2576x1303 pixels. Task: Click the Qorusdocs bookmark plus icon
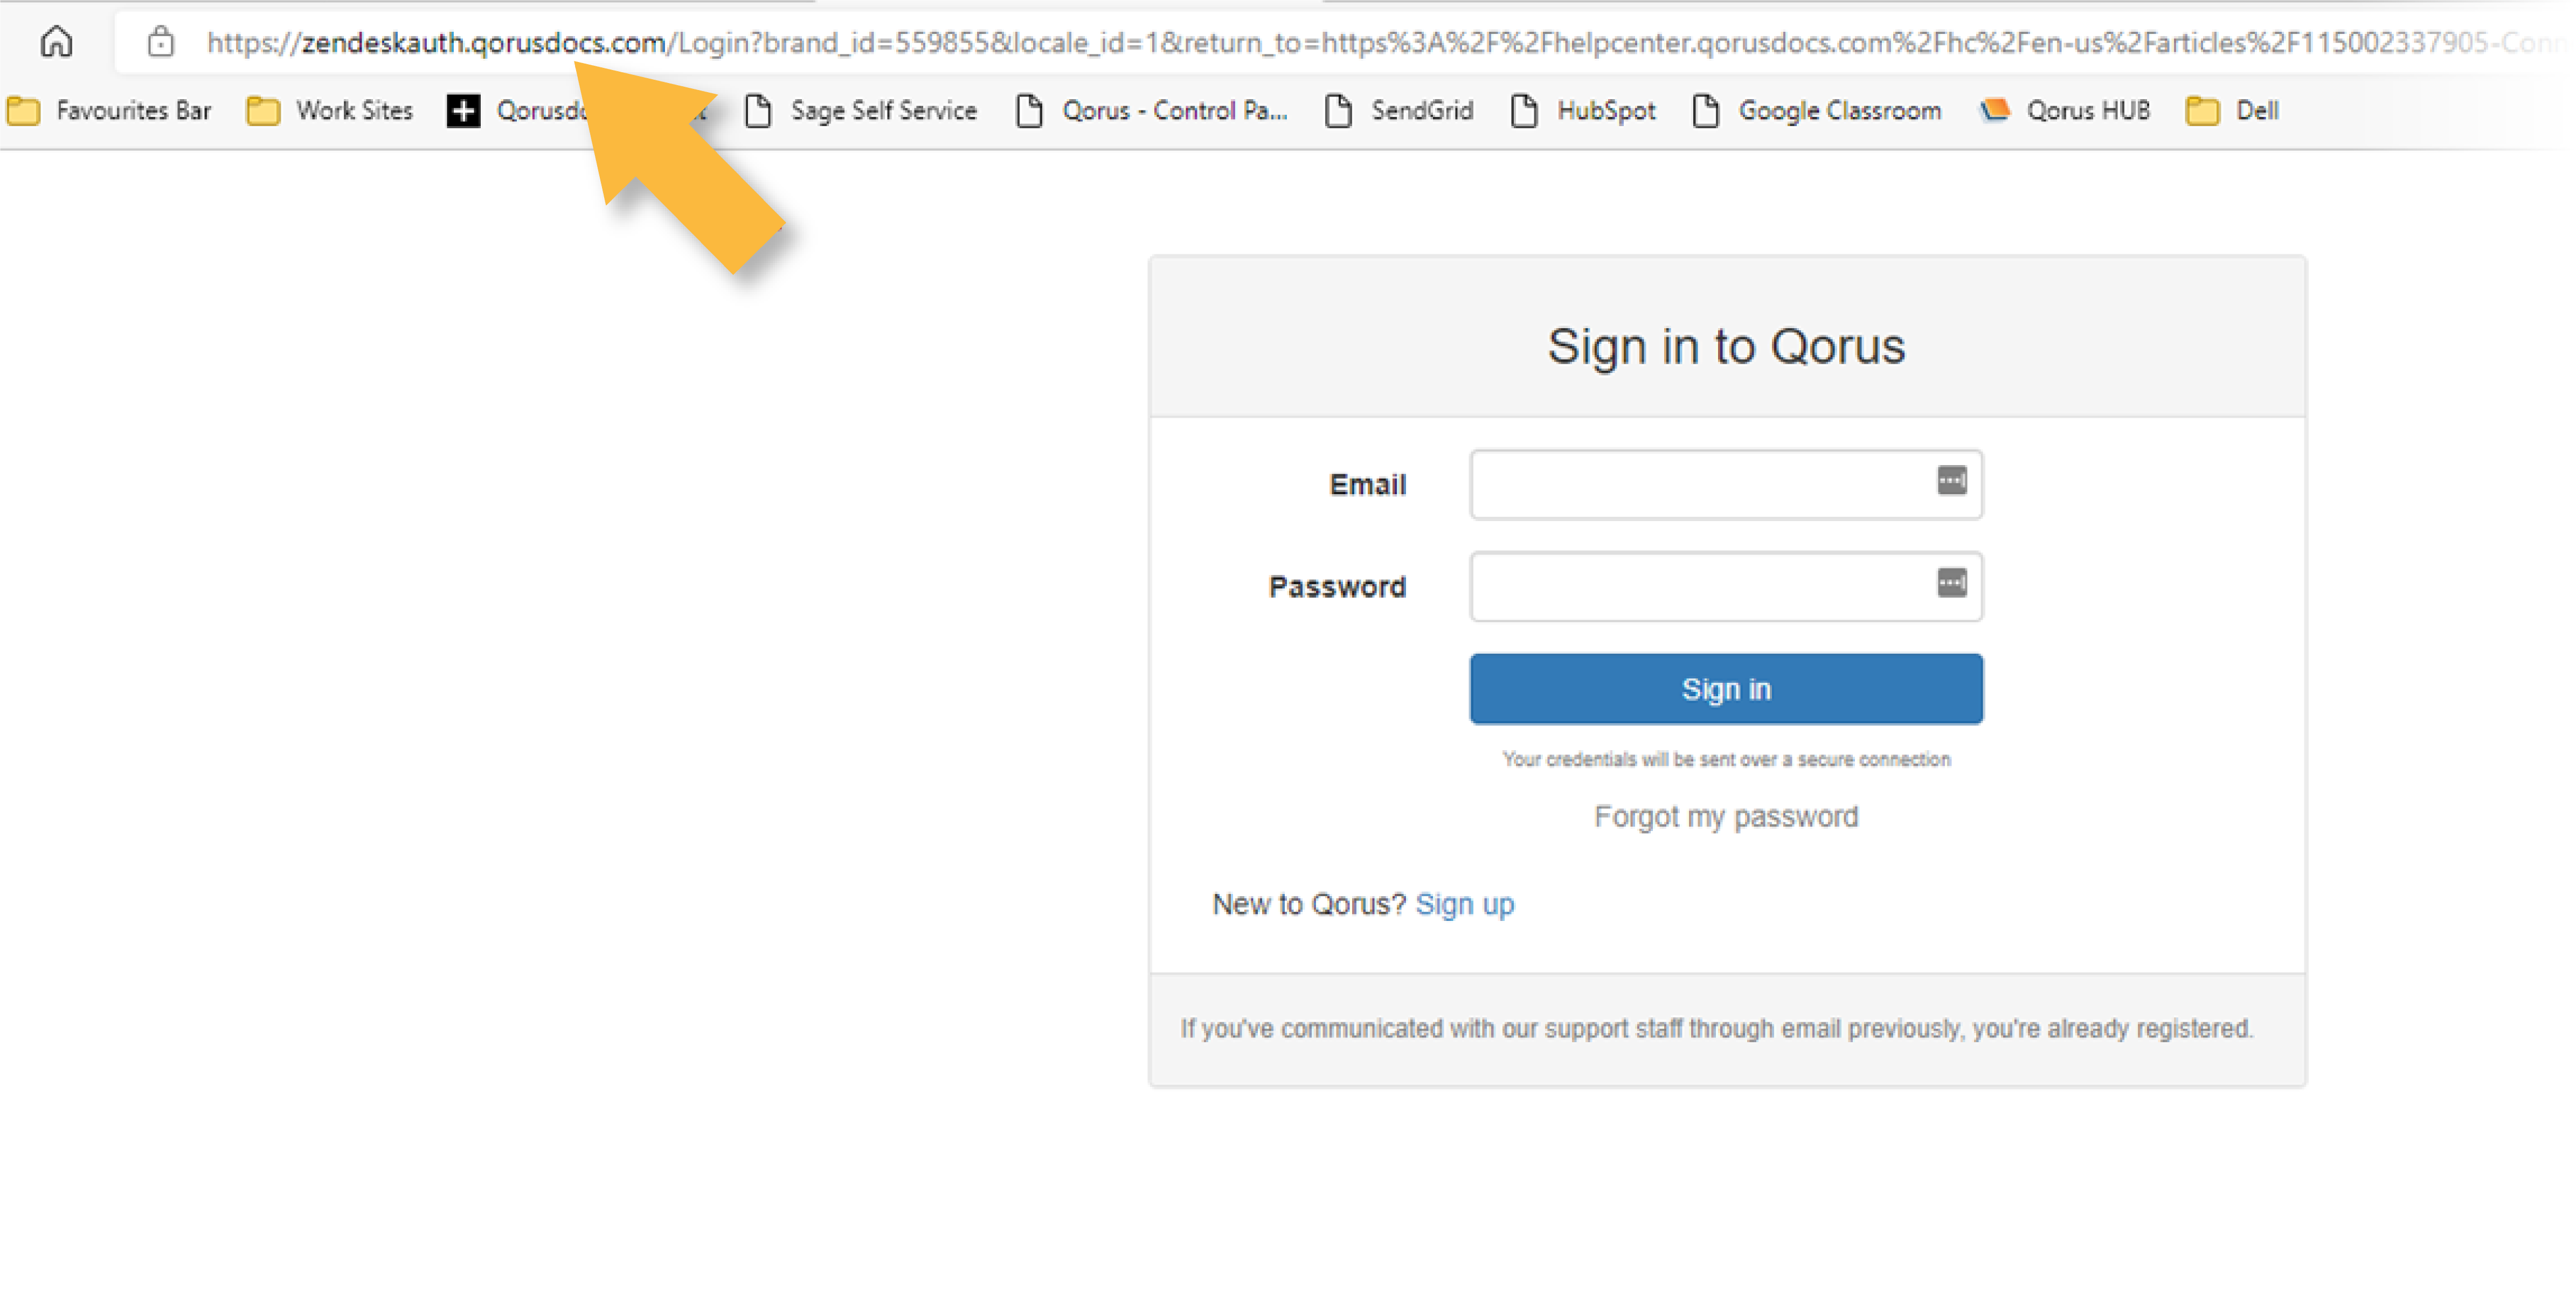(463, 110)
